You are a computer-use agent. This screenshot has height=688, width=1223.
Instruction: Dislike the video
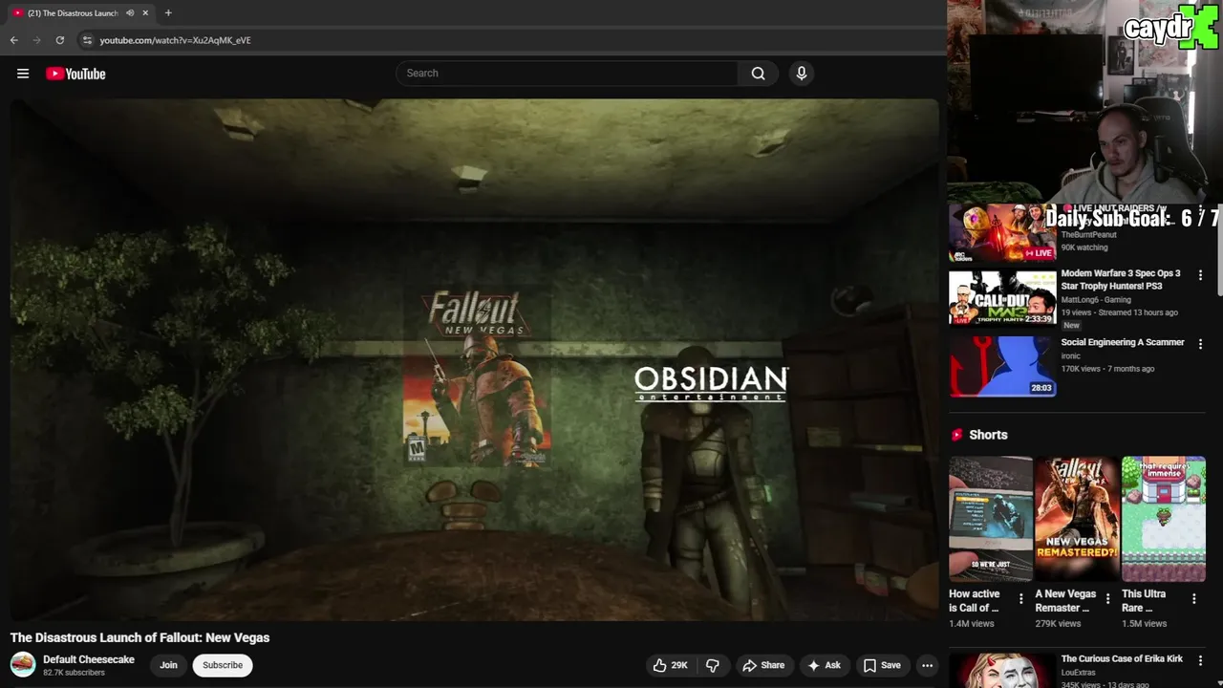pyautogui.click(x=713, y=665)
